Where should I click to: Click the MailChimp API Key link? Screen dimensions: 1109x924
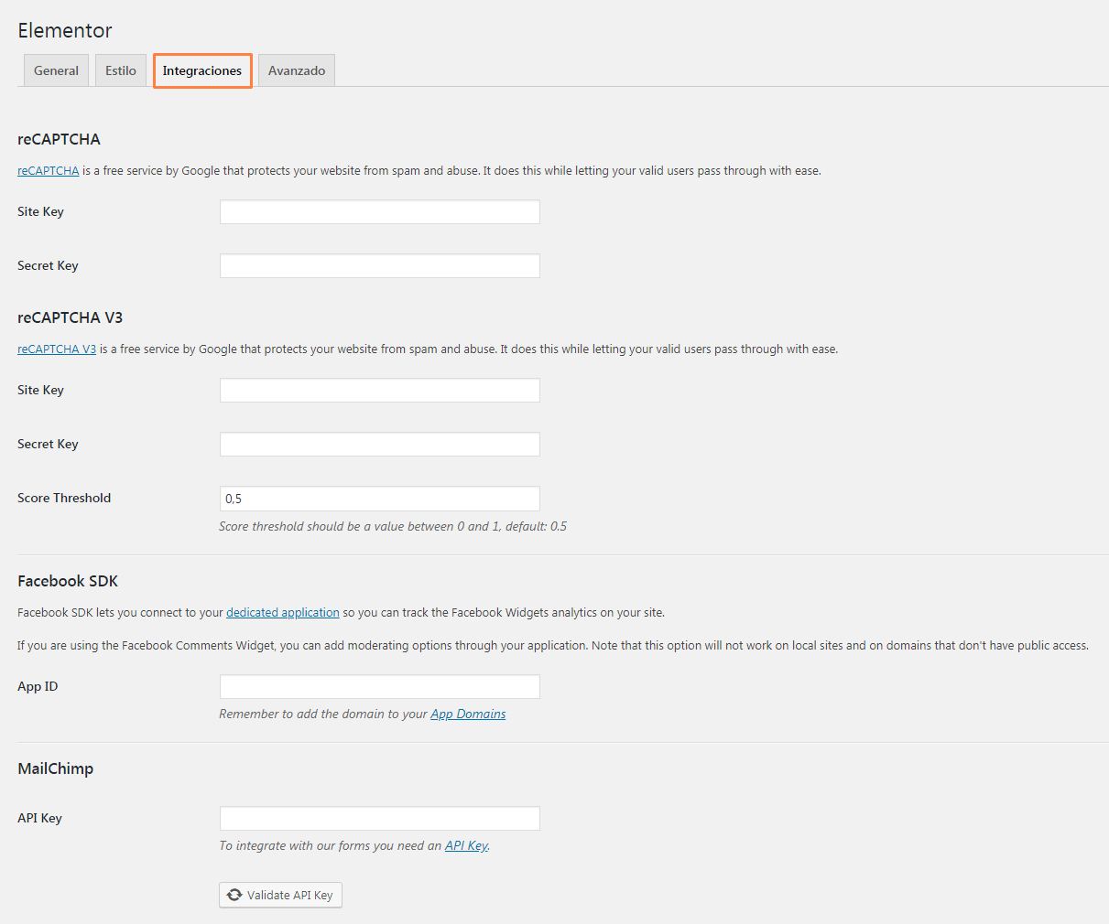pyautogui.click(x=466, y=846)
